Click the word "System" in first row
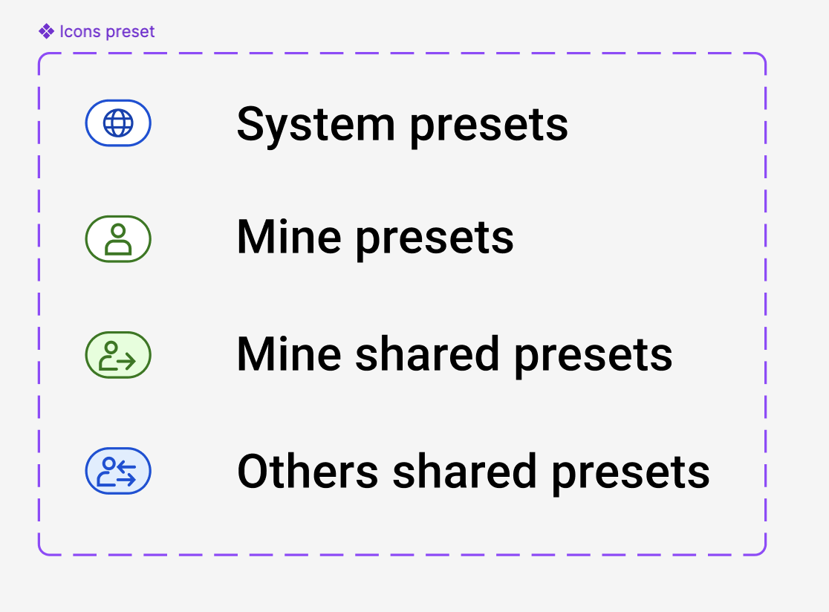 coord(316,125)
